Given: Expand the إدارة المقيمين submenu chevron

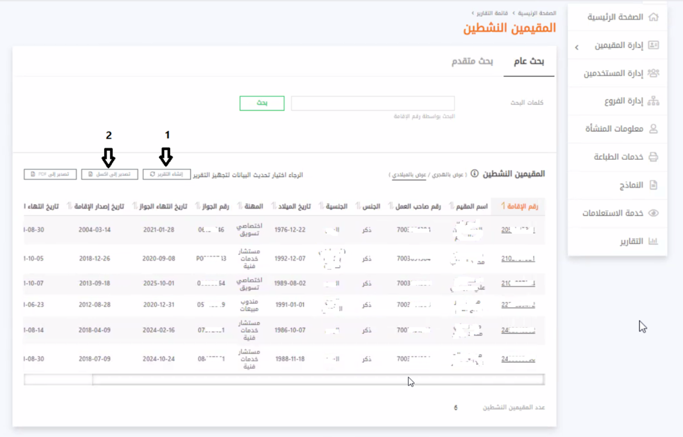Looking at the screenshot, I should 577,47.
